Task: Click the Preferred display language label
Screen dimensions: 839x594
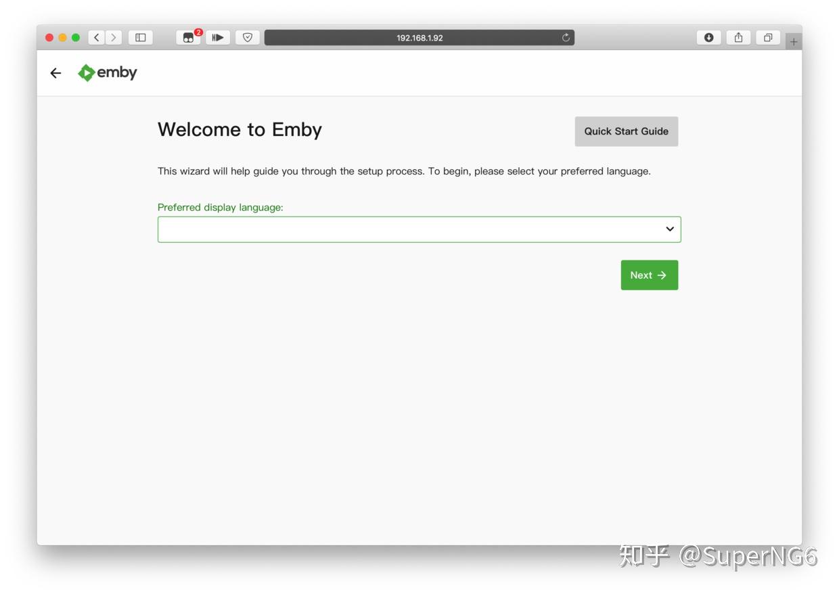Action: tap(220, 207)
